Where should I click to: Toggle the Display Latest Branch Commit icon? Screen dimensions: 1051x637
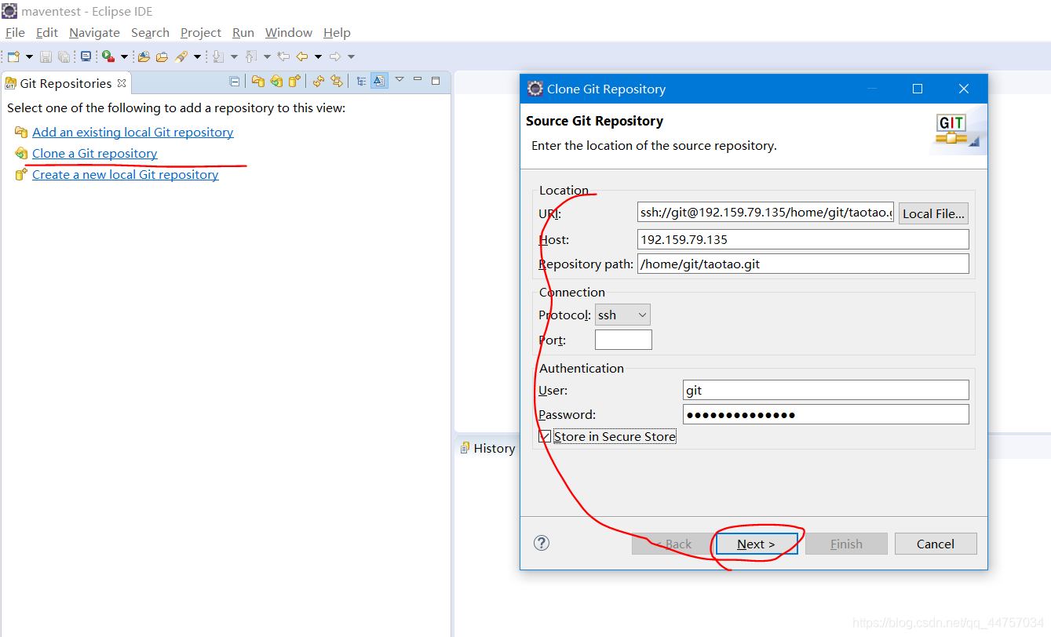click(380, 81)
